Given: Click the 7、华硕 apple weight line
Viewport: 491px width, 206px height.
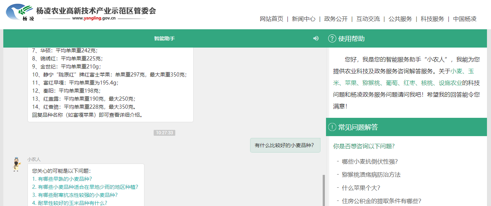Looking at the screenshot, I should pos(65,50).
